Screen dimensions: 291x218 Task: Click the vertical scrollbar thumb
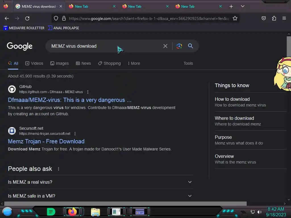(289, 46)
